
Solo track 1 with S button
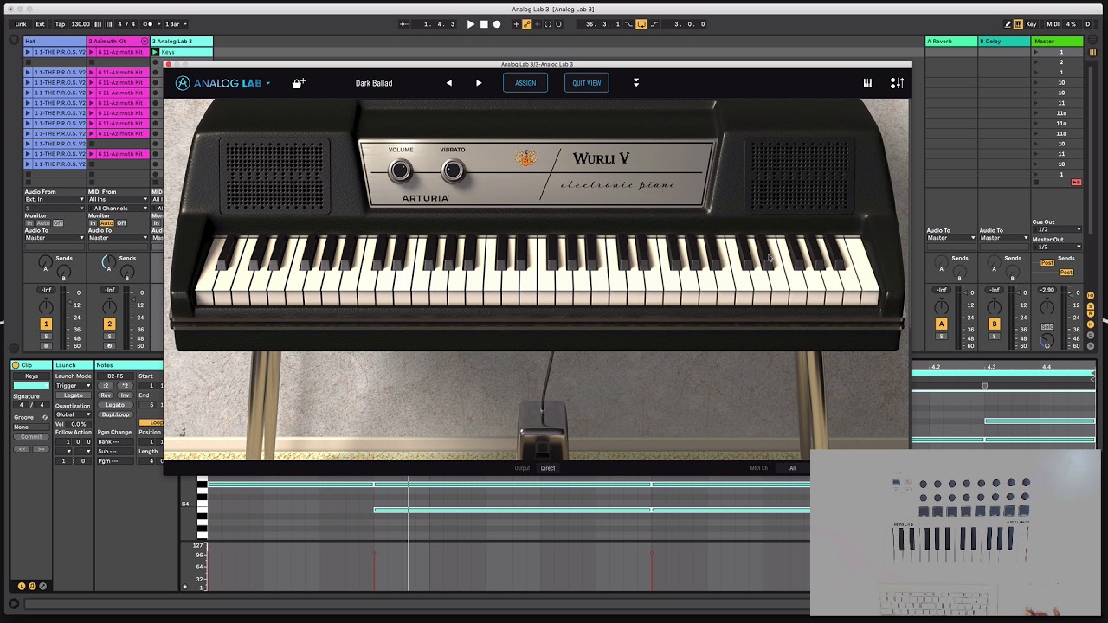46,337
